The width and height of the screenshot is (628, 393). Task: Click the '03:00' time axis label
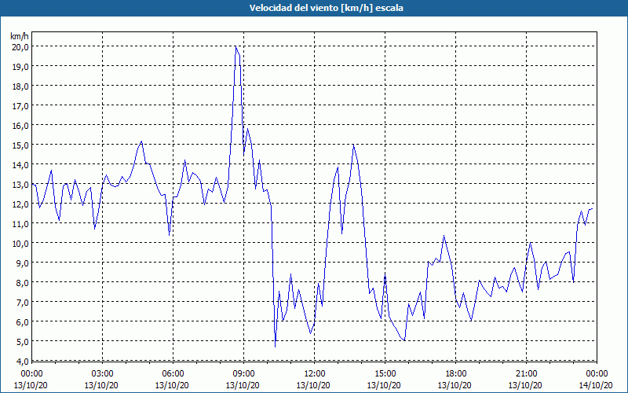click(102, 374)
